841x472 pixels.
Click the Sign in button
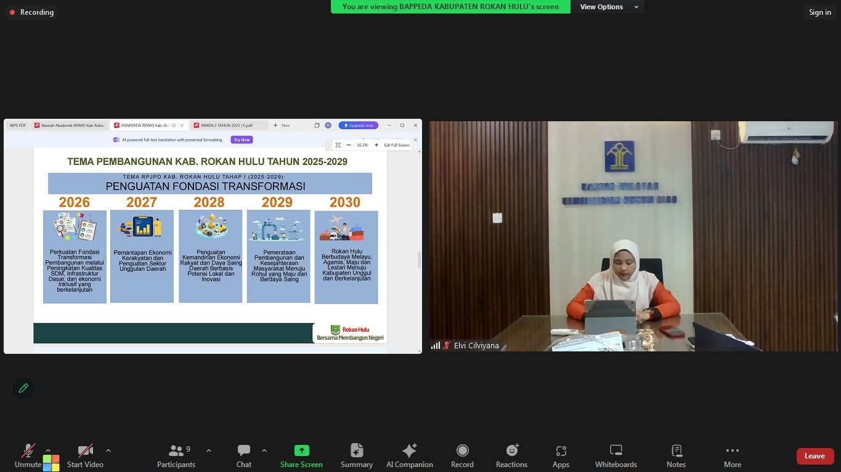click(x=819, y=12)
